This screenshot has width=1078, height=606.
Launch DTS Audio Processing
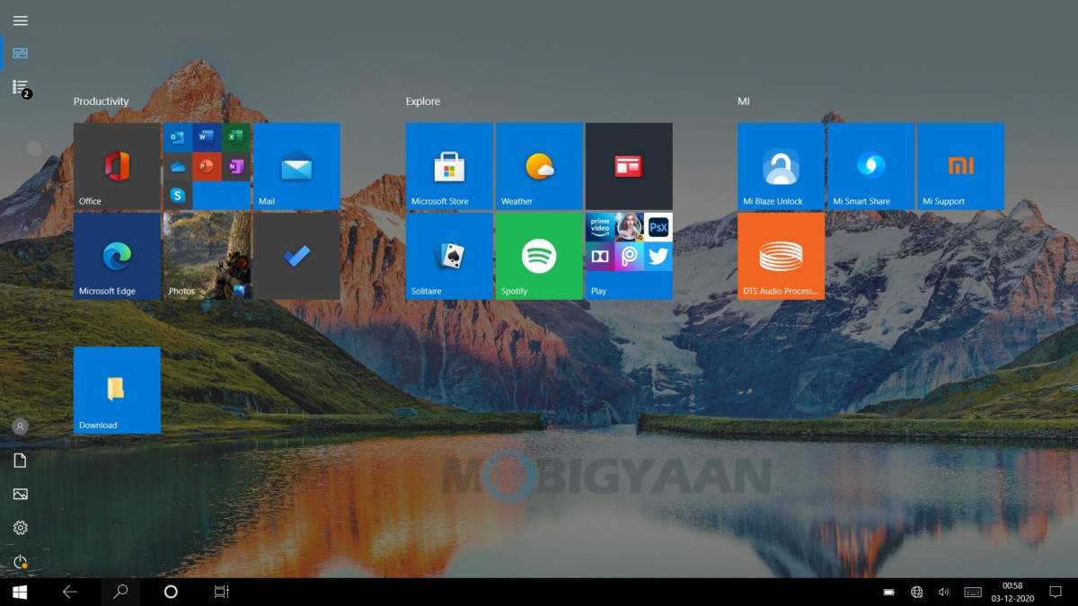[x=780, y=256]
